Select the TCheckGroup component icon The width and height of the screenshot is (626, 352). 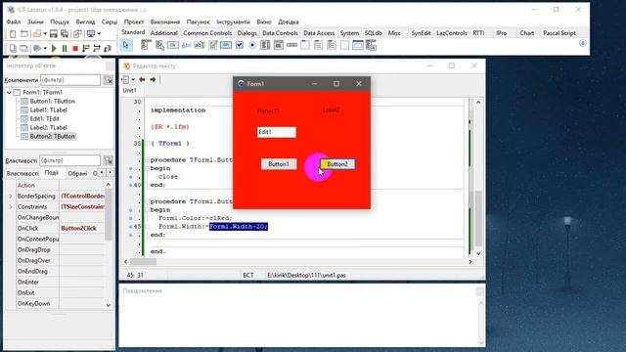[x=332, y=46]
